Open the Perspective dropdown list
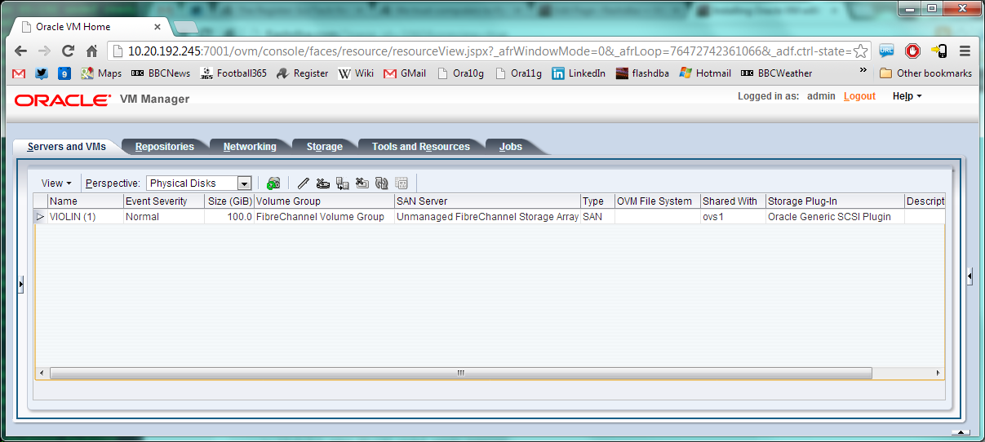 (243, 183)
